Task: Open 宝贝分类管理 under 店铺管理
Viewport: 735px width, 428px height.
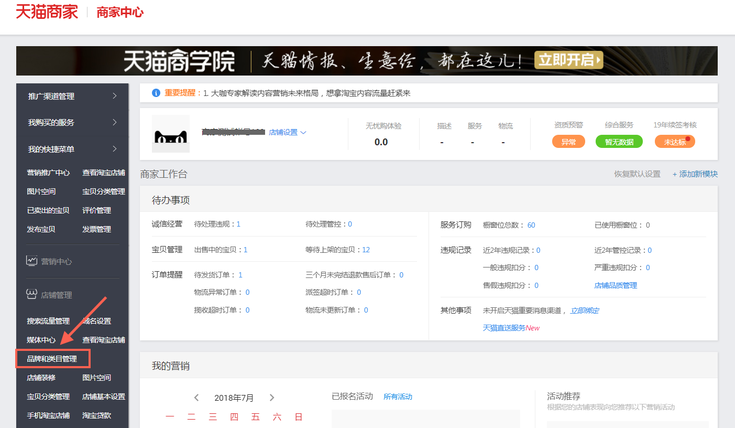Action: tap(48, 397)
